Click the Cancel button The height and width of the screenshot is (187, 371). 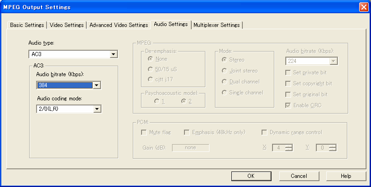pyautogui.click(x=298, y=176)
